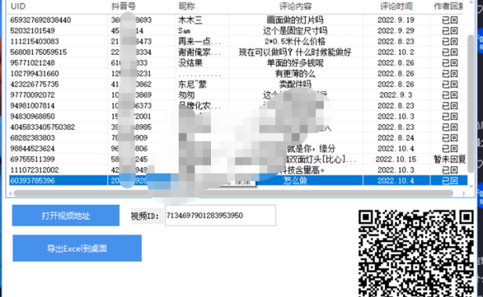Click the vertical scrollbar down arrow
This screenshot has width=483, height=297.
click(470, 186)
